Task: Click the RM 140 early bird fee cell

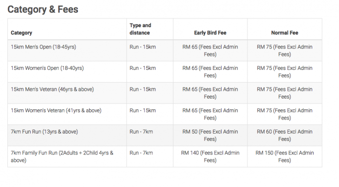Action: [210, 156]
